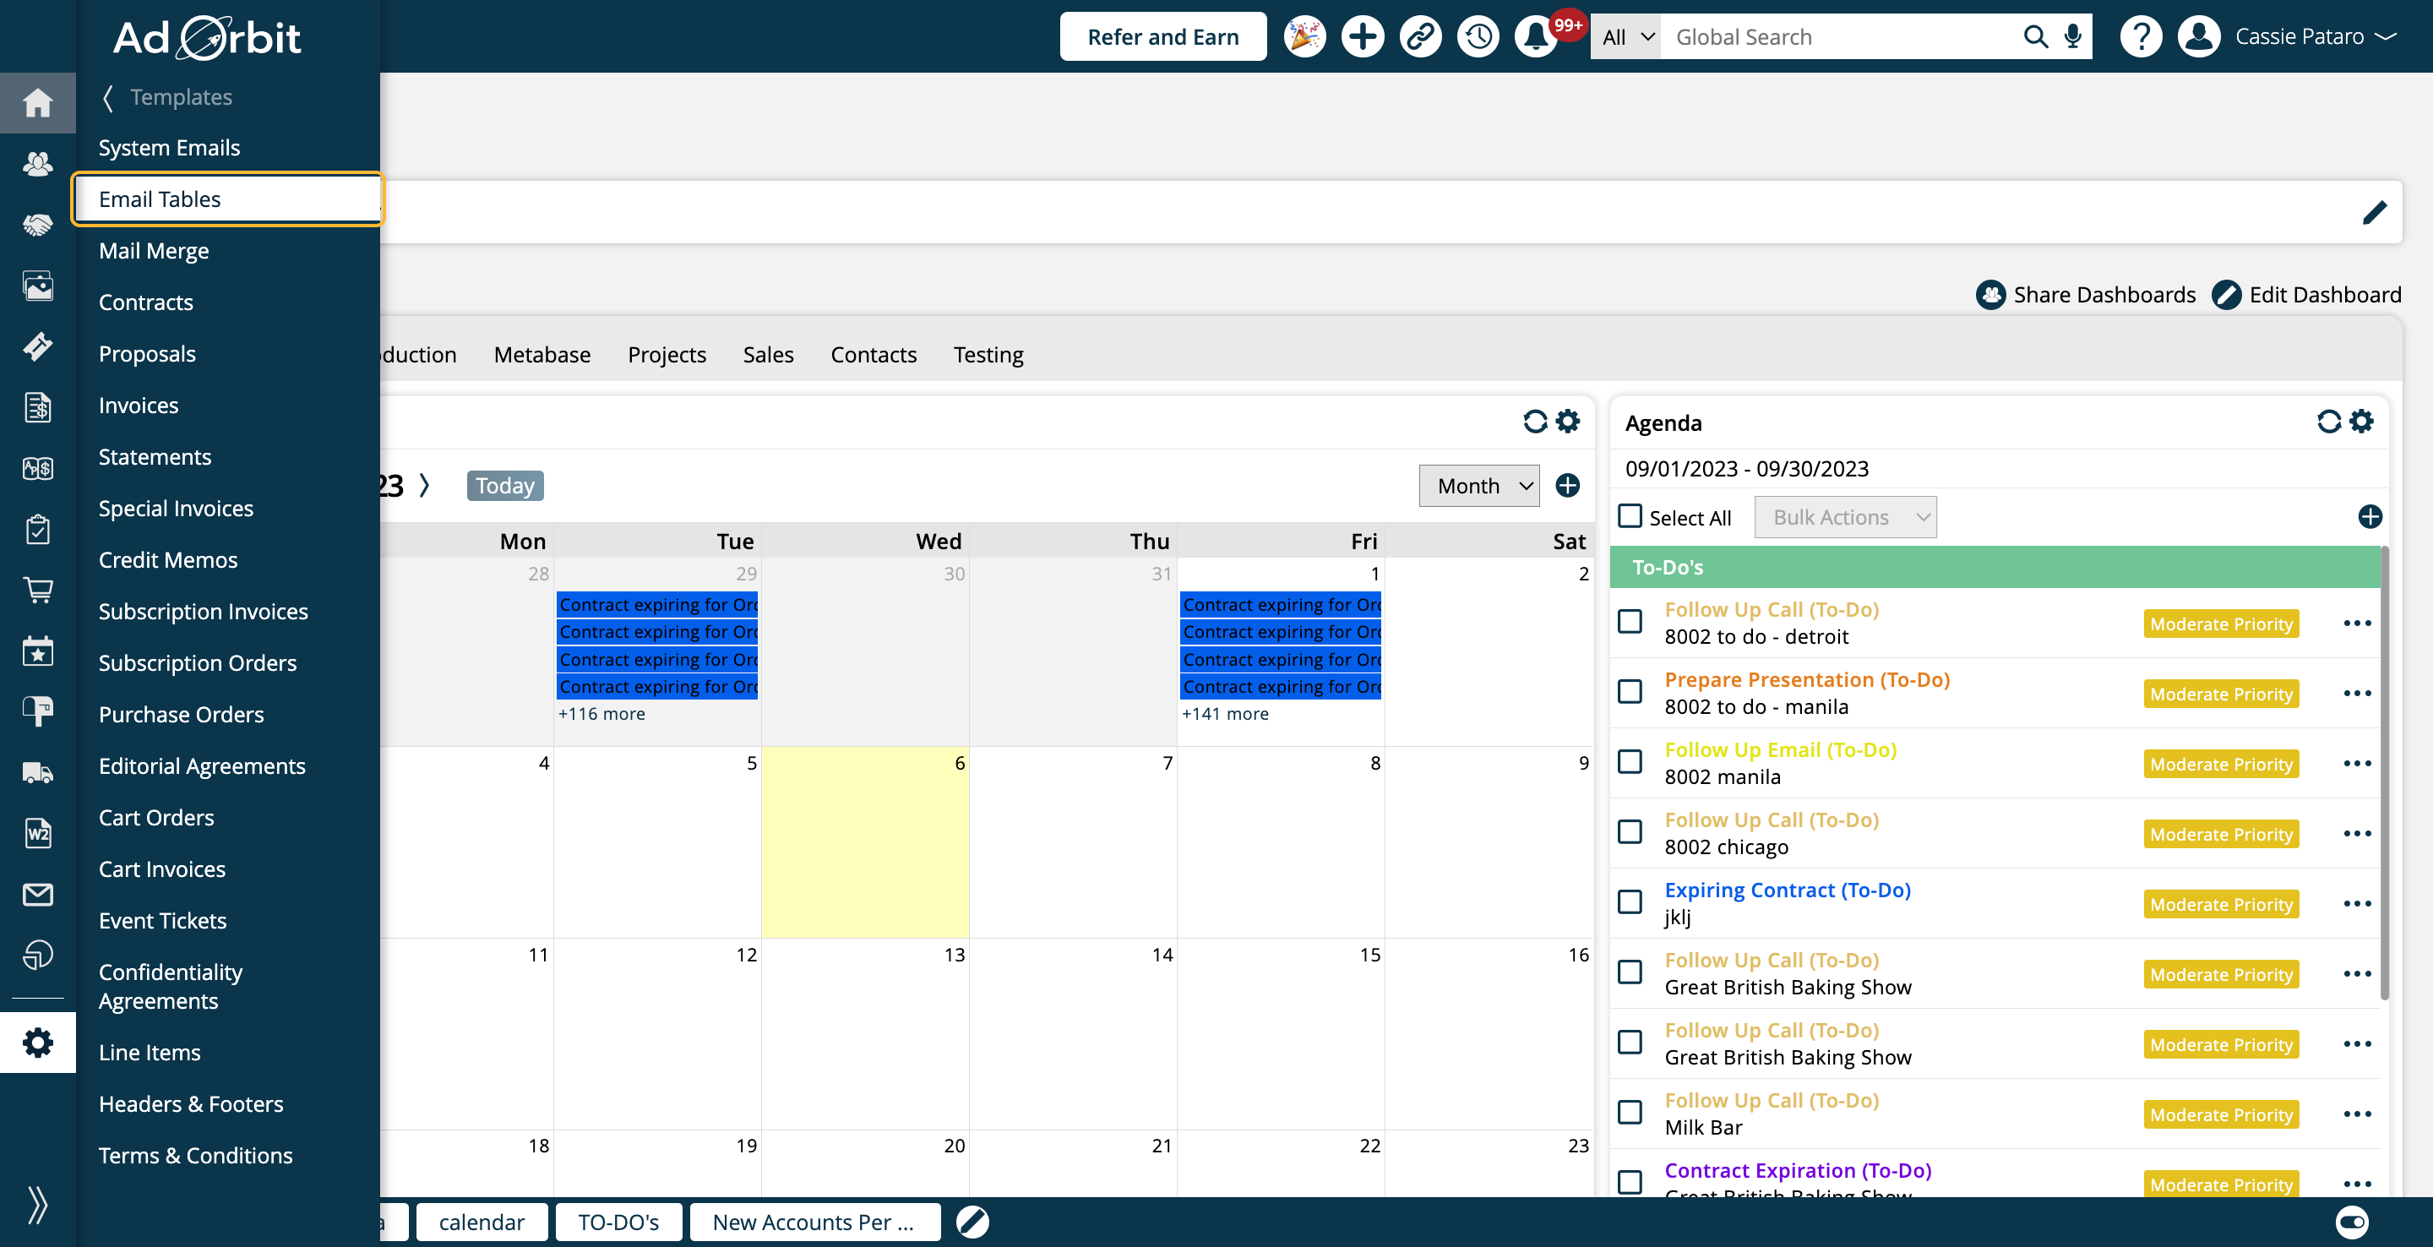Image resolution: width=2433 pixels, height=1247 pixels.
Task: Open Agenda widget settings gear
Action: 2361,422
